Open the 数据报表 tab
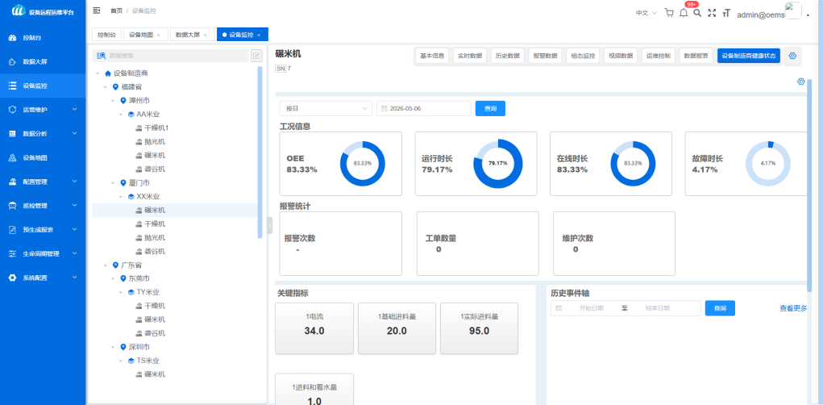 pyautogui.click(x=696, y=56)
